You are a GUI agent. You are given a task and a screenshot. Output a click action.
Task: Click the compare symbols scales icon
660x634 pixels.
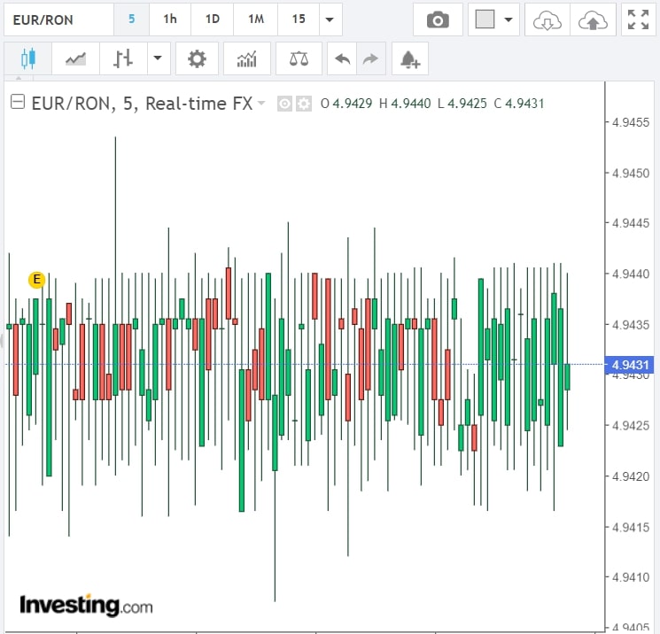click(299, 59)
